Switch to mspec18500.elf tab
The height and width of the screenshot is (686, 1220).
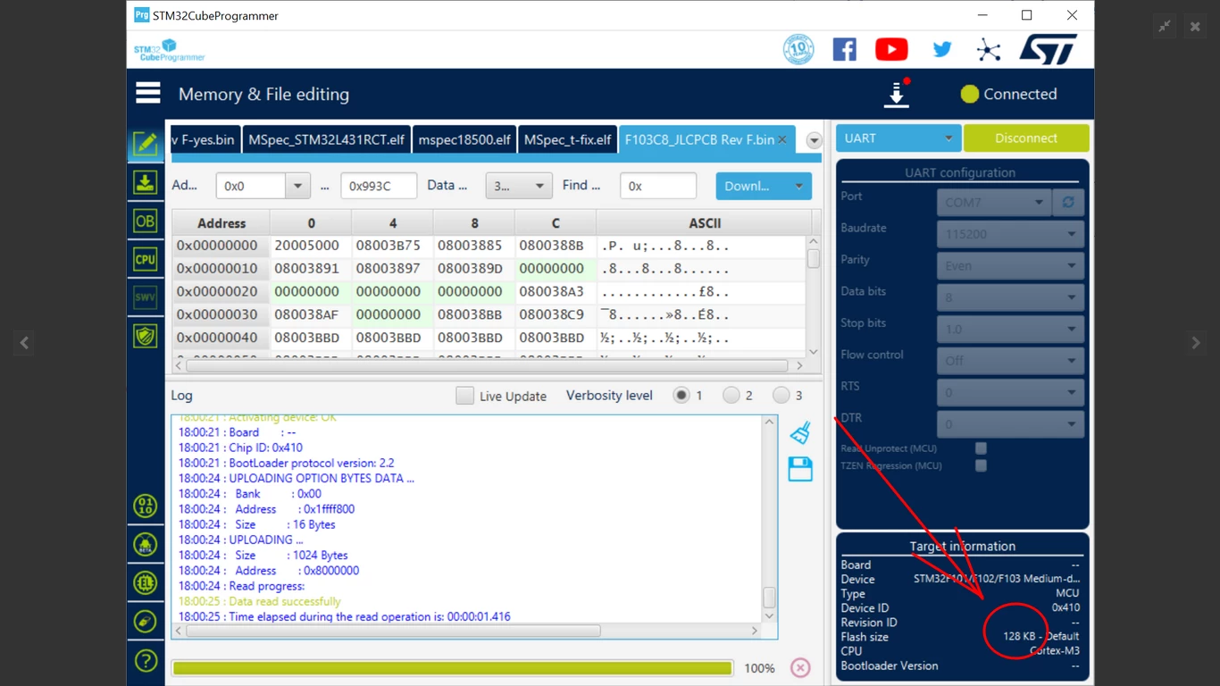click(464, 139)
